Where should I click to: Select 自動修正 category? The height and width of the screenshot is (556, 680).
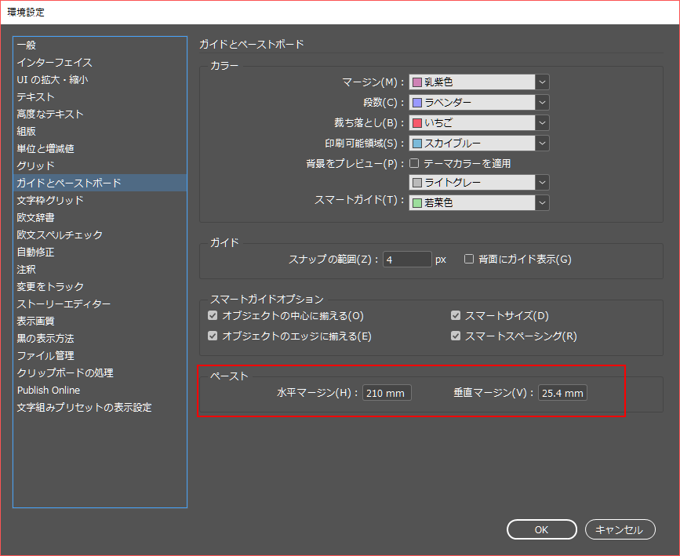tap(100, 252)
